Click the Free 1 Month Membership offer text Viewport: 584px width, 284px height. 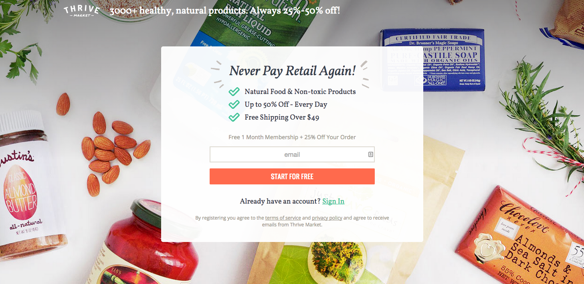(292, 137)
